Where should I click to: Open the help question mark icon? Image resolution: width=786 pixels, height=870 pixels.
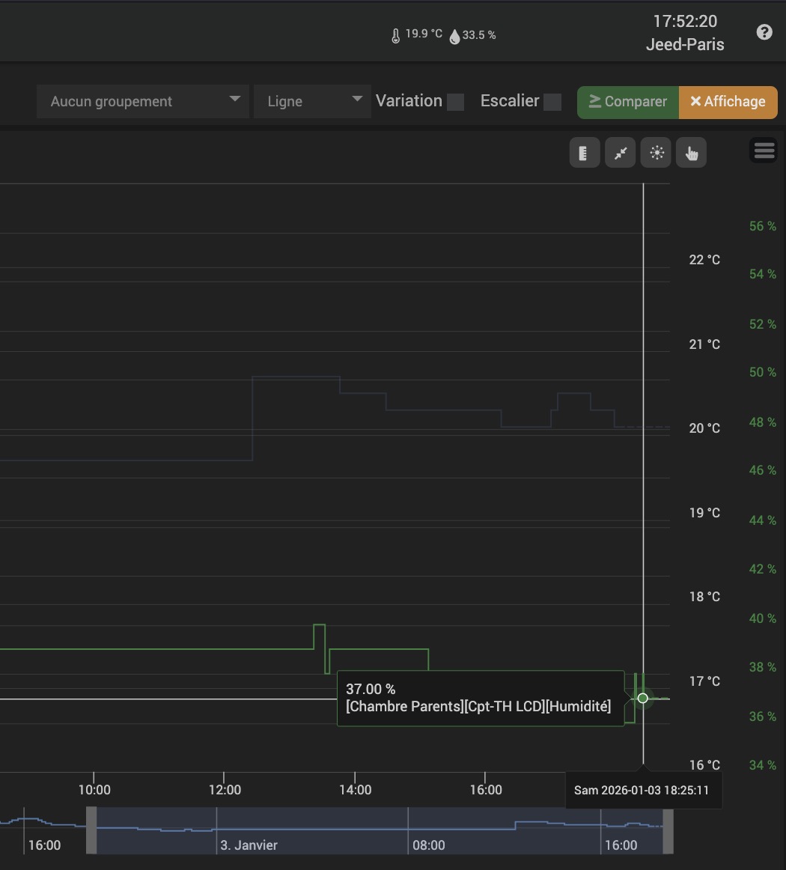(764, 32)
